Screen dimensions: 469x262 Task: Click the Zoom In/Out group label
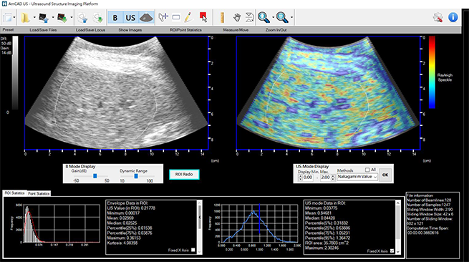click(276, 30)
